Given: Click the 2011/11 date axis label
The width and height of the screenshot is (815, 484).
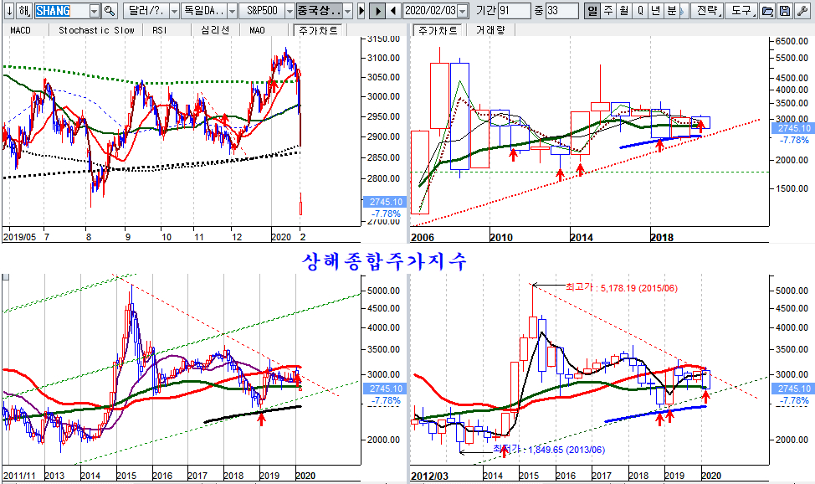Looking at the screenshot, I should pos(20,475).
